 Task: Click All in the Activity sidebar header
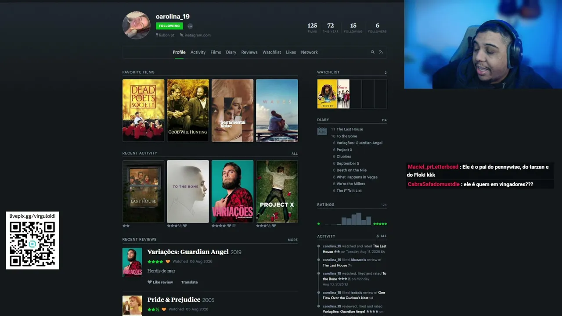tap(384, 236)
